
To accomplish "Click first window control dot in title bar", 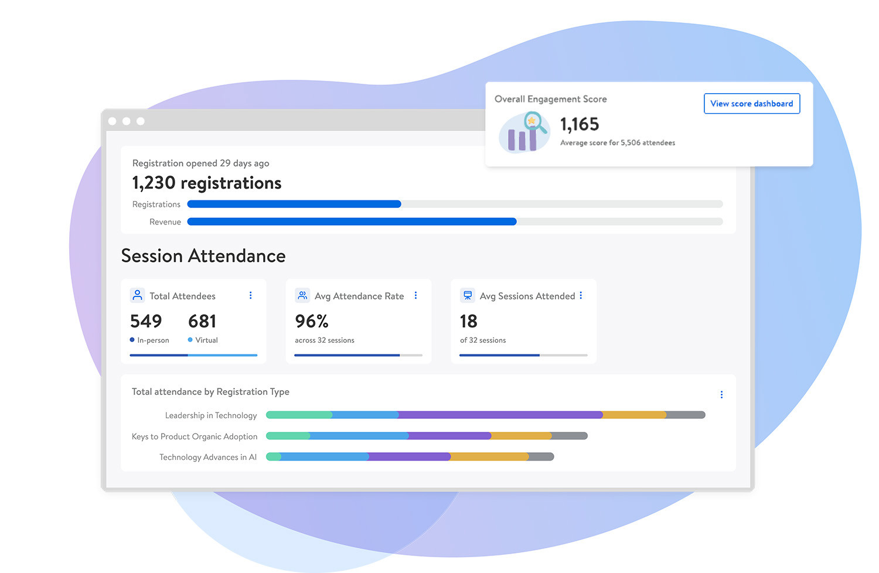I will pos(113,121).
